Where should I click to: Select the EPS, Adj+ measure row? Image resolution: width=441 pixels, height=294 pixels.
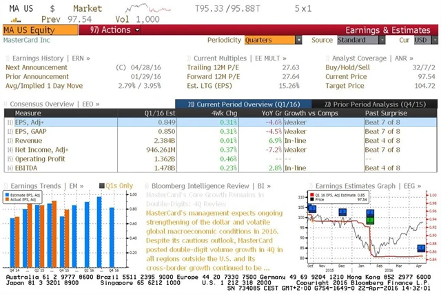pyautogui.click(x=30, y=122)
